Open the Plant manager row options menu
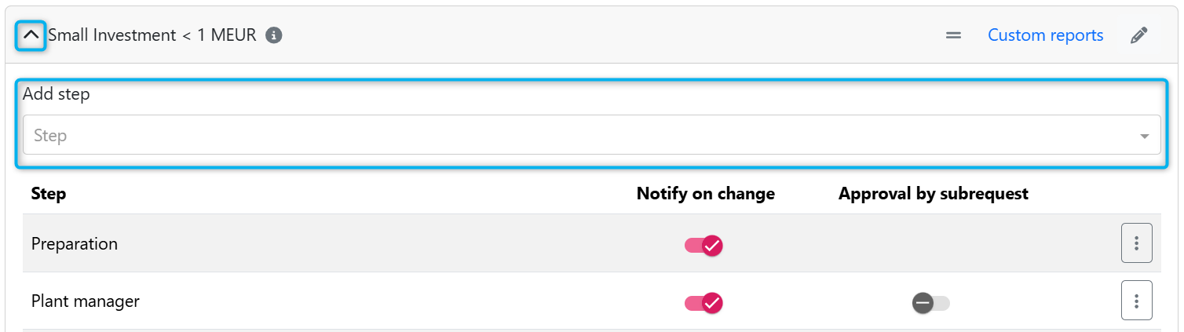The image size is (1184, 332). point(1136,301)
